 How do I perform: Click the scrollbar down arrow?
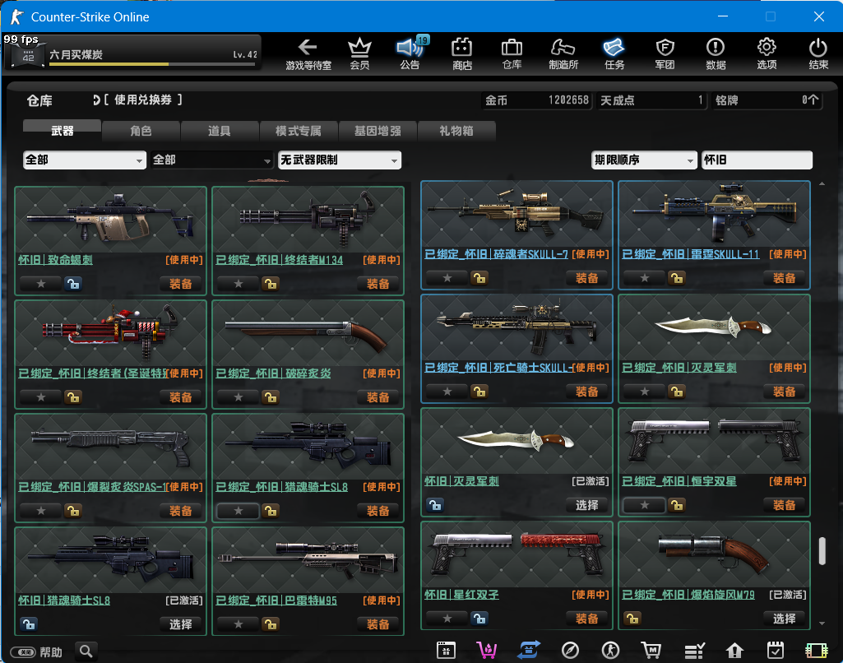pyautogui.click(x=822, y=624)
